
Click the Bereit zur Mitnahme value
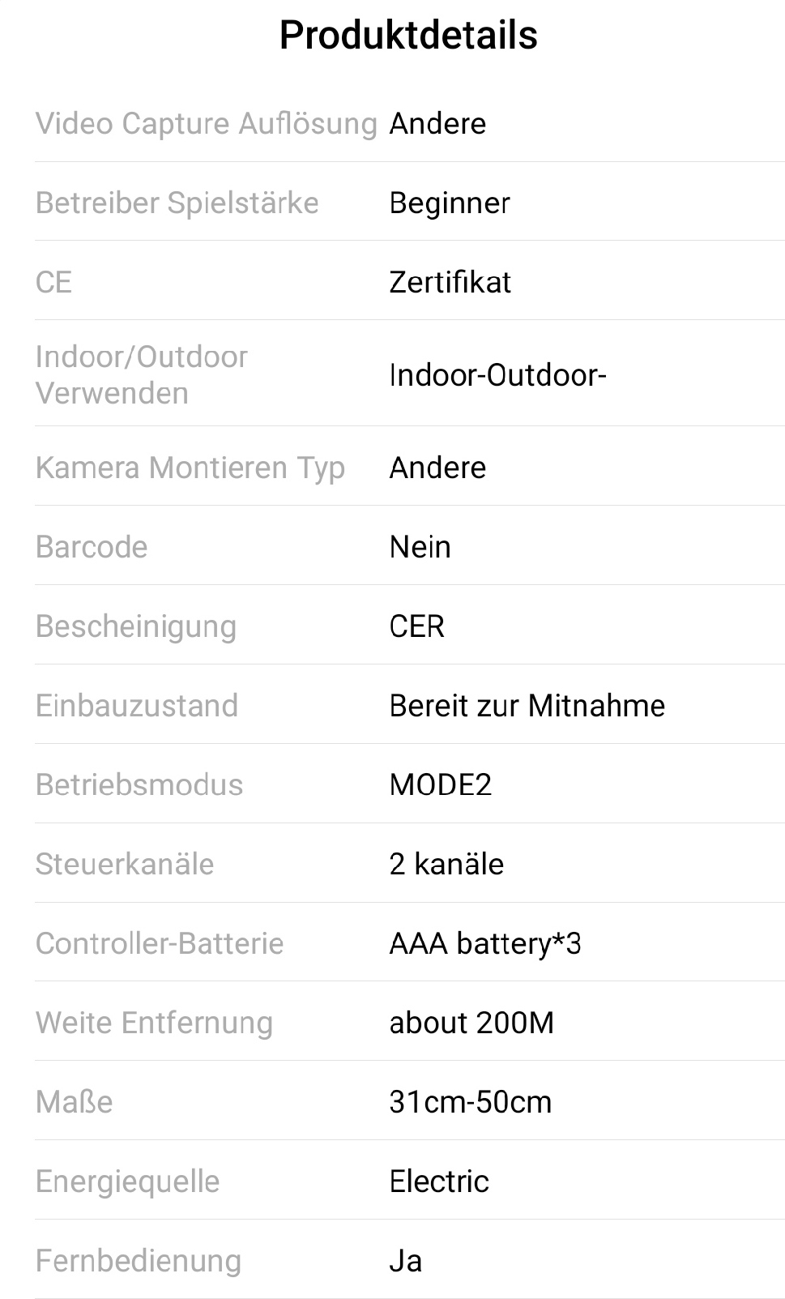(x=527, y=706)
